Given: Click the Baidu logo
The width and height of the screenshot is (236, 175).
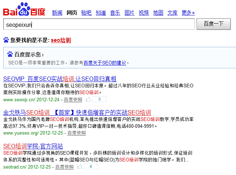Looking at the screenshot, I should (x=24, y=10).
